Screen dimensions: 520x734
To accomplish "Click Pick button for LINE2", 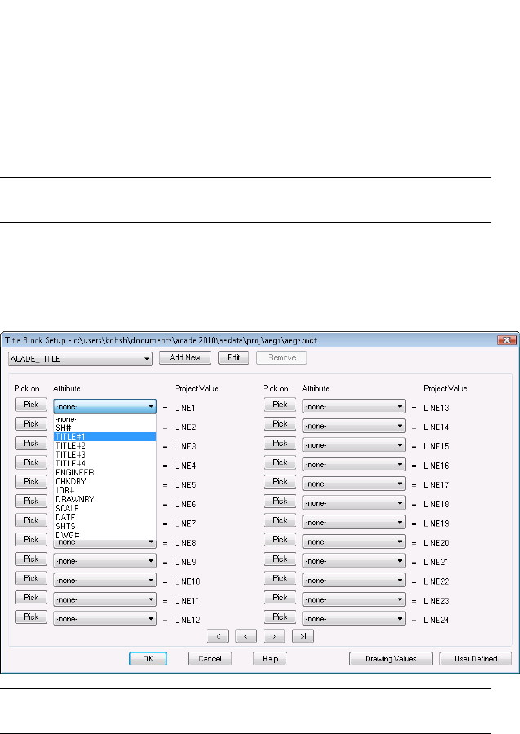I will (x=31, y=423).
